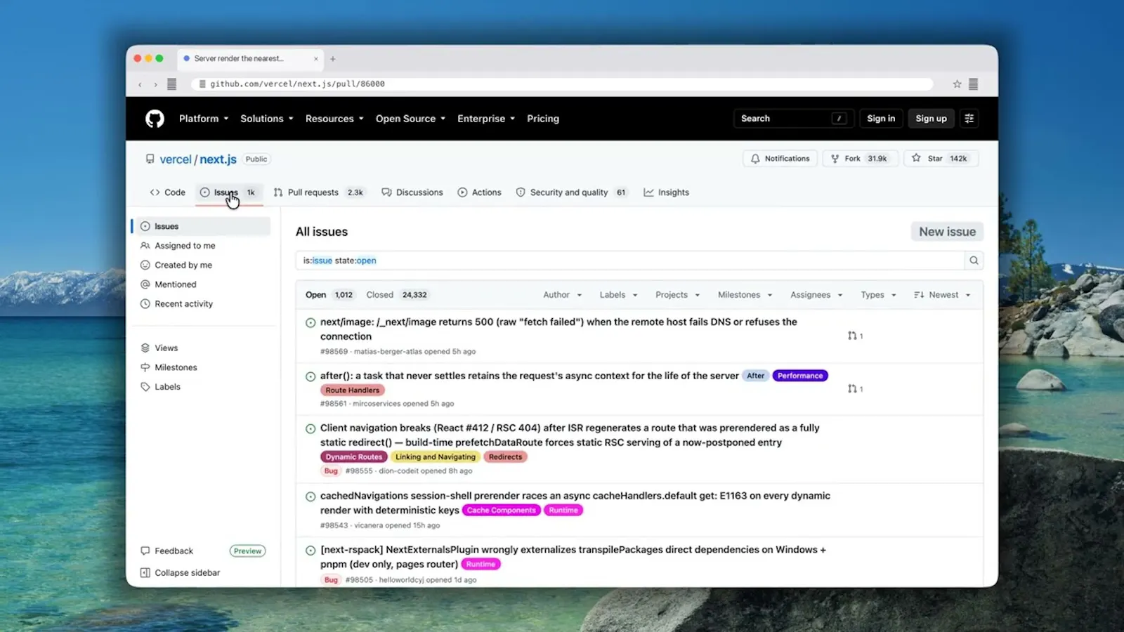Screen dimensions: 1124x632
Task: Close the 'Server render the nearest' tab
Action: pos(316,59)
